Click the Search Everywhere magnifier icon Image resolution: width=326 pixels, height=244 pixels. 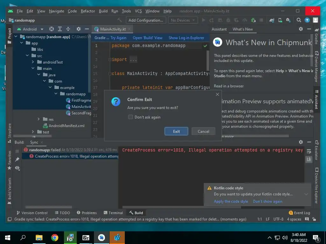click(x=299, y=20)
